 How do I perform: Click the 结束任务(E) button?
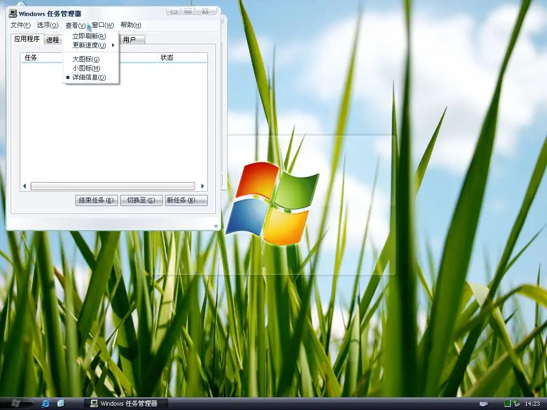97,201
